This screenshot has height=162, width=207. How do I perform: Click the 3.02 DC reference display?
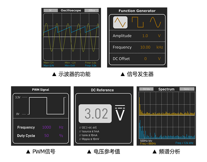coord(95,114)
